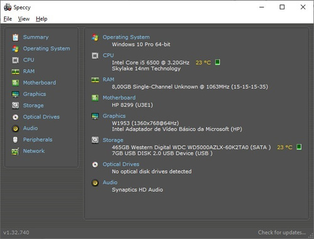Click the 465GB Western Digital drive text
The image size is (314, 239).
coord(192,147)
